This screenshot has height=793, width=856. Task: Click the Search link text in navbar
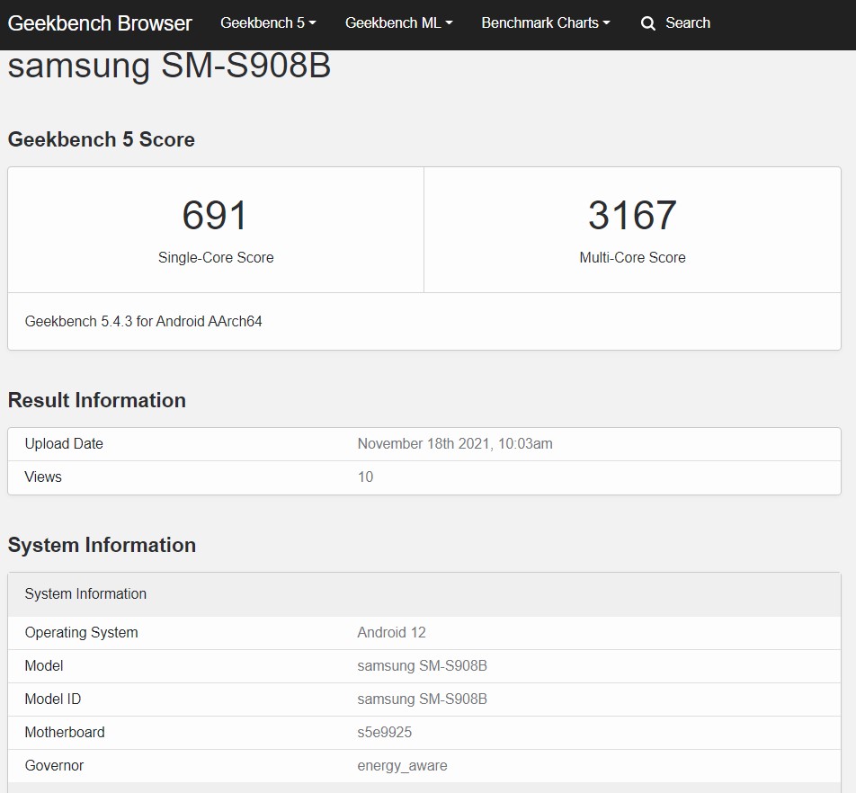(688, 23)
